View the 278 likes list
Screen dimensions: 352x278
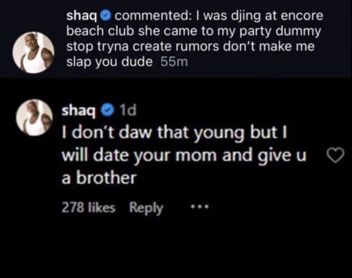[x=88, y=207]
